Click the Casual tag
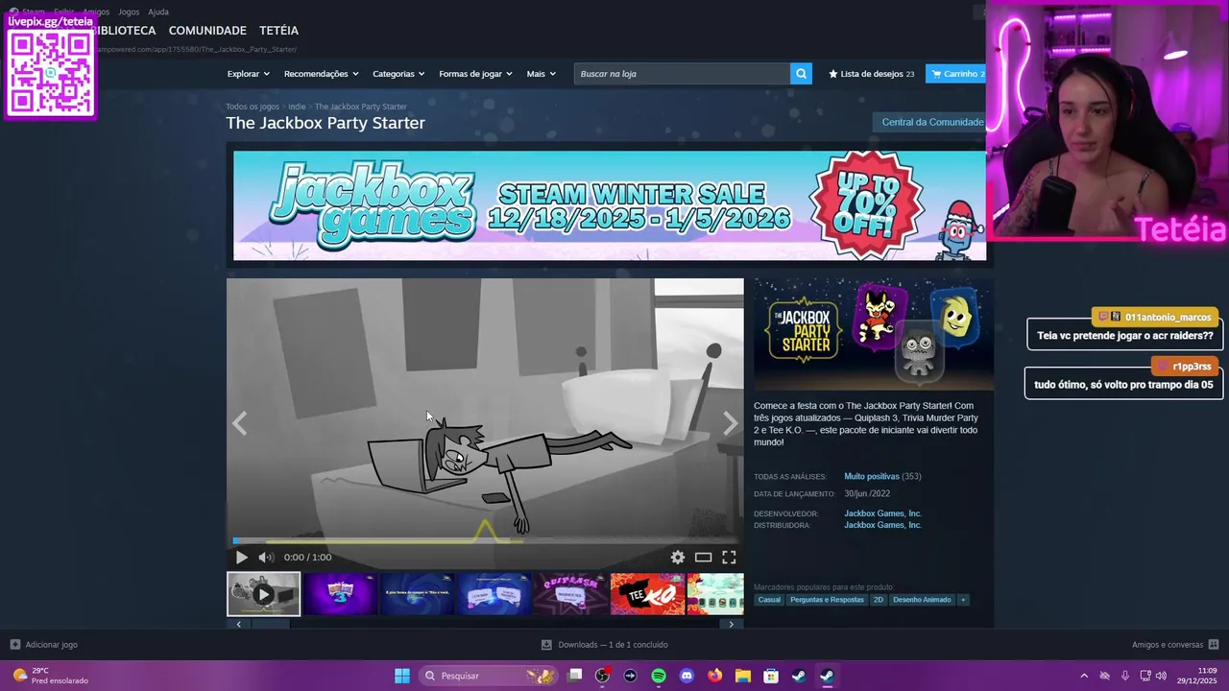Screen dimensions: 1229x691 [x=769, y=600]
